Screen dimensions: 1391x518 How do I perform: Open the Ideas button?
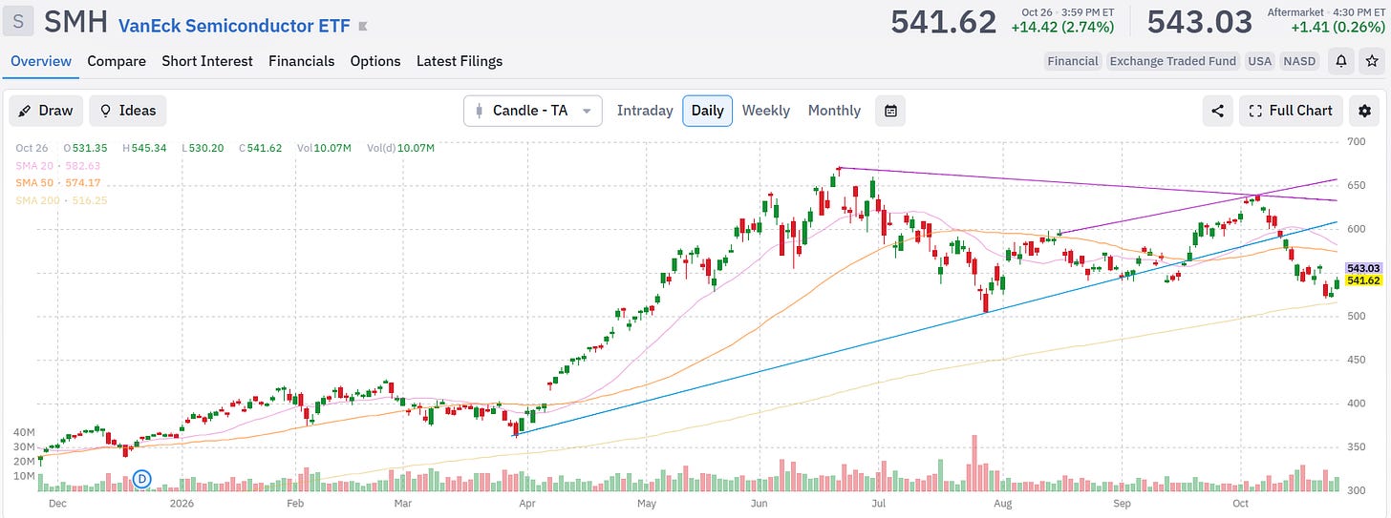128,111
